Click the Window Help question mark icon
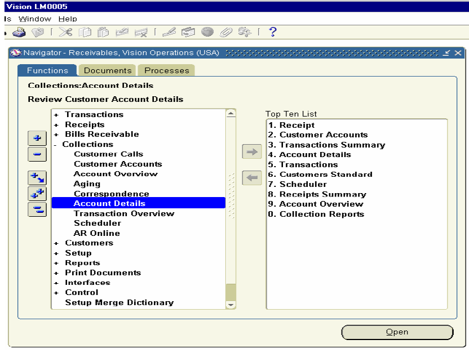Viewport: 469px width, 353px height. [x=273, y=32]
